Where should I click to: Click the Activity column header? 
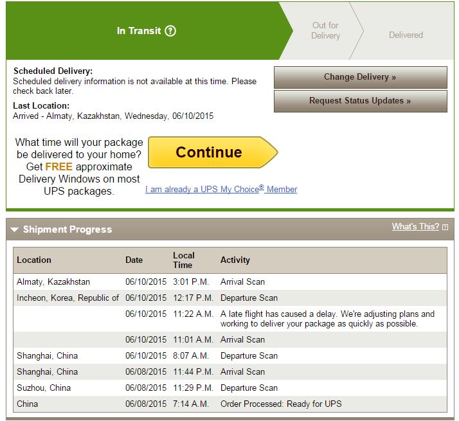tap(235, 260)
